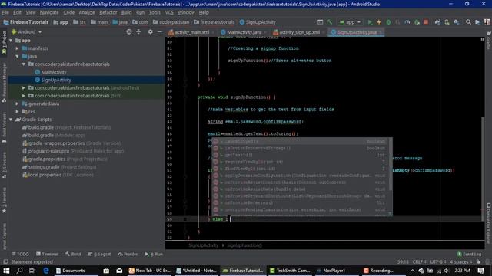Open Windows search on the taskbar
The image size is (492, 276).
pos(19,271)
